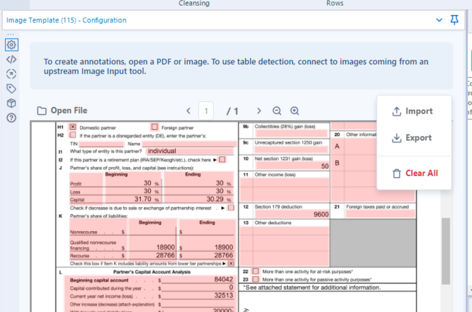
Task: Zoom in on the document
Action: (295, 111)
